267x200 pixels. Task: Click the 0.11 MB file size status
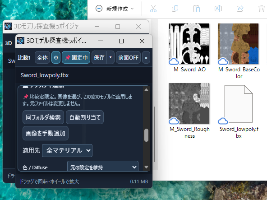(x=139, y=181)
